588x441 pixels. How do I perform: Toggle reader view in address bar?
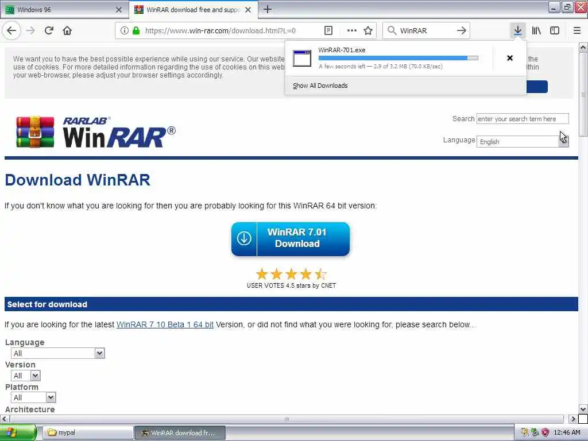(x=328, y=30)
